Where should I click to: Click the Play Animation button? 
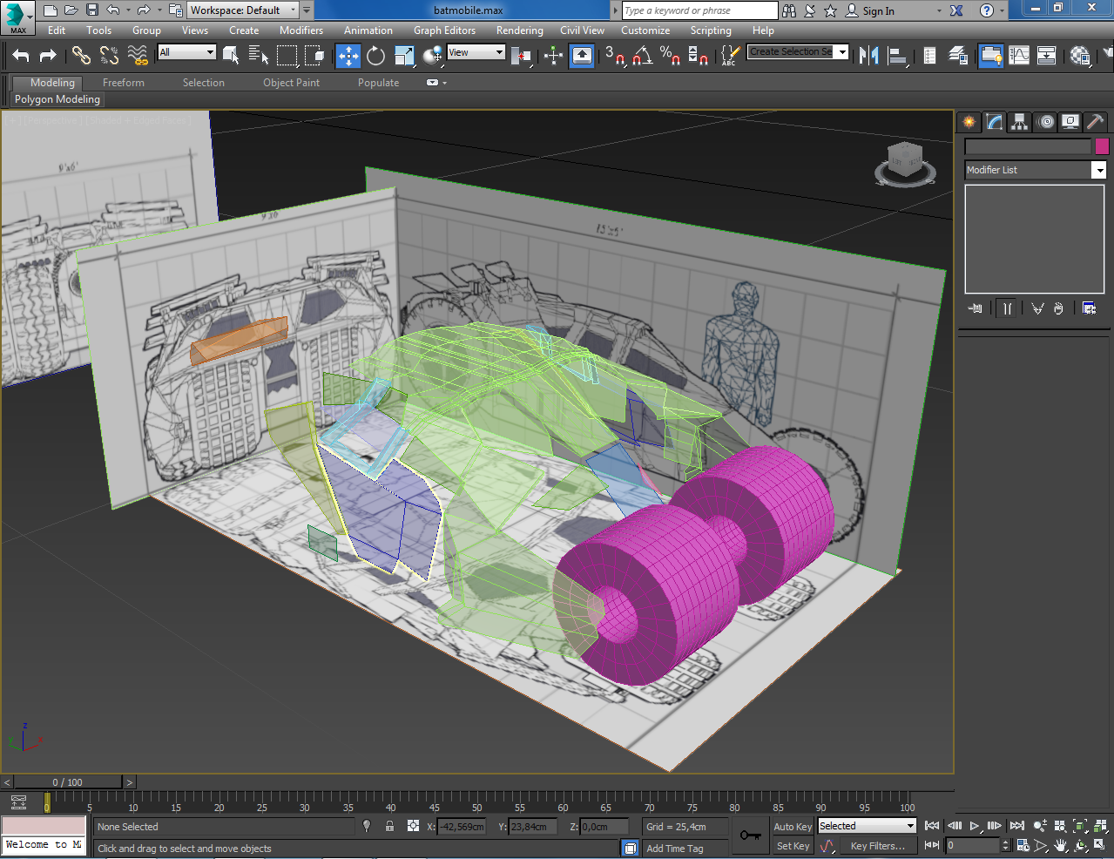point(975,826)
